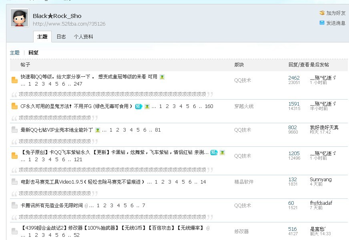This screenshot has height=240, width=349.
Task: Open the 个人资料 tab
Action: (x=84, y=37)
